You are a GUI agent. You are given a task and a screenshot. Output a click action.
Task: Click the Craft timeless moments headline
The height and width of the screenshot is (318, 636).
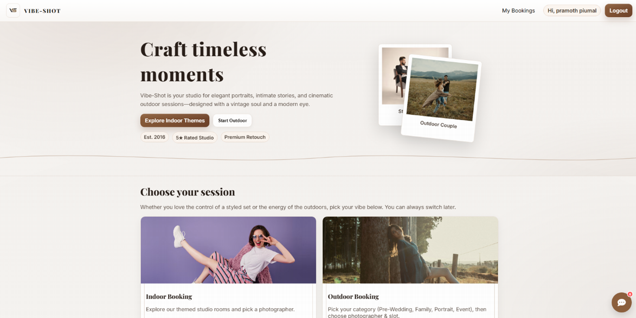pos(203,62)
